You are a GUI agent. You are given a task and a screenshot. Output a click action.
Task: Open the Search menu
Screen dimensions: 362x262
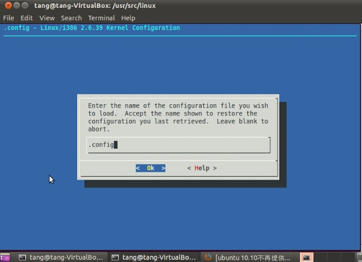pyautogui.click(x=71, y=18)
